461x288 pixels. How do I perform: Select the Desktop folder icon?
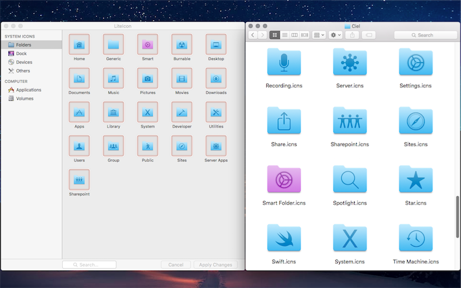[x=216, y=45]
